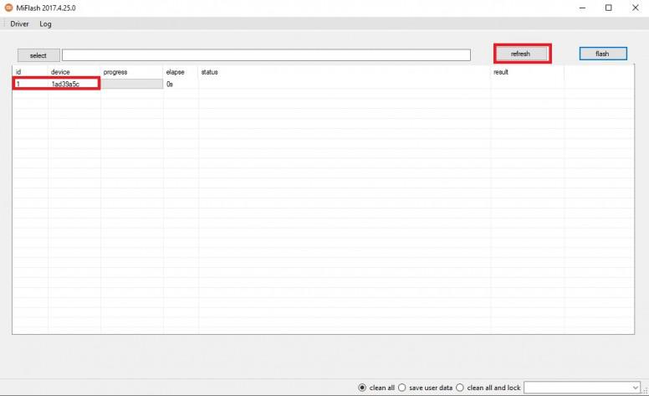The height and width of the screenshot is (396, 649).
Task: Click device entry 1ad39a5c
Action: tap(65, 84)
